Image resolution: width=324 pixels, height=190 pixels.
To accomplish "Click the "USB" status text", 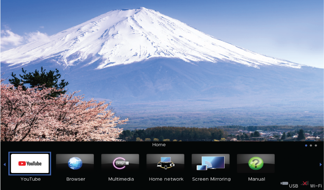I will (294, 186).
